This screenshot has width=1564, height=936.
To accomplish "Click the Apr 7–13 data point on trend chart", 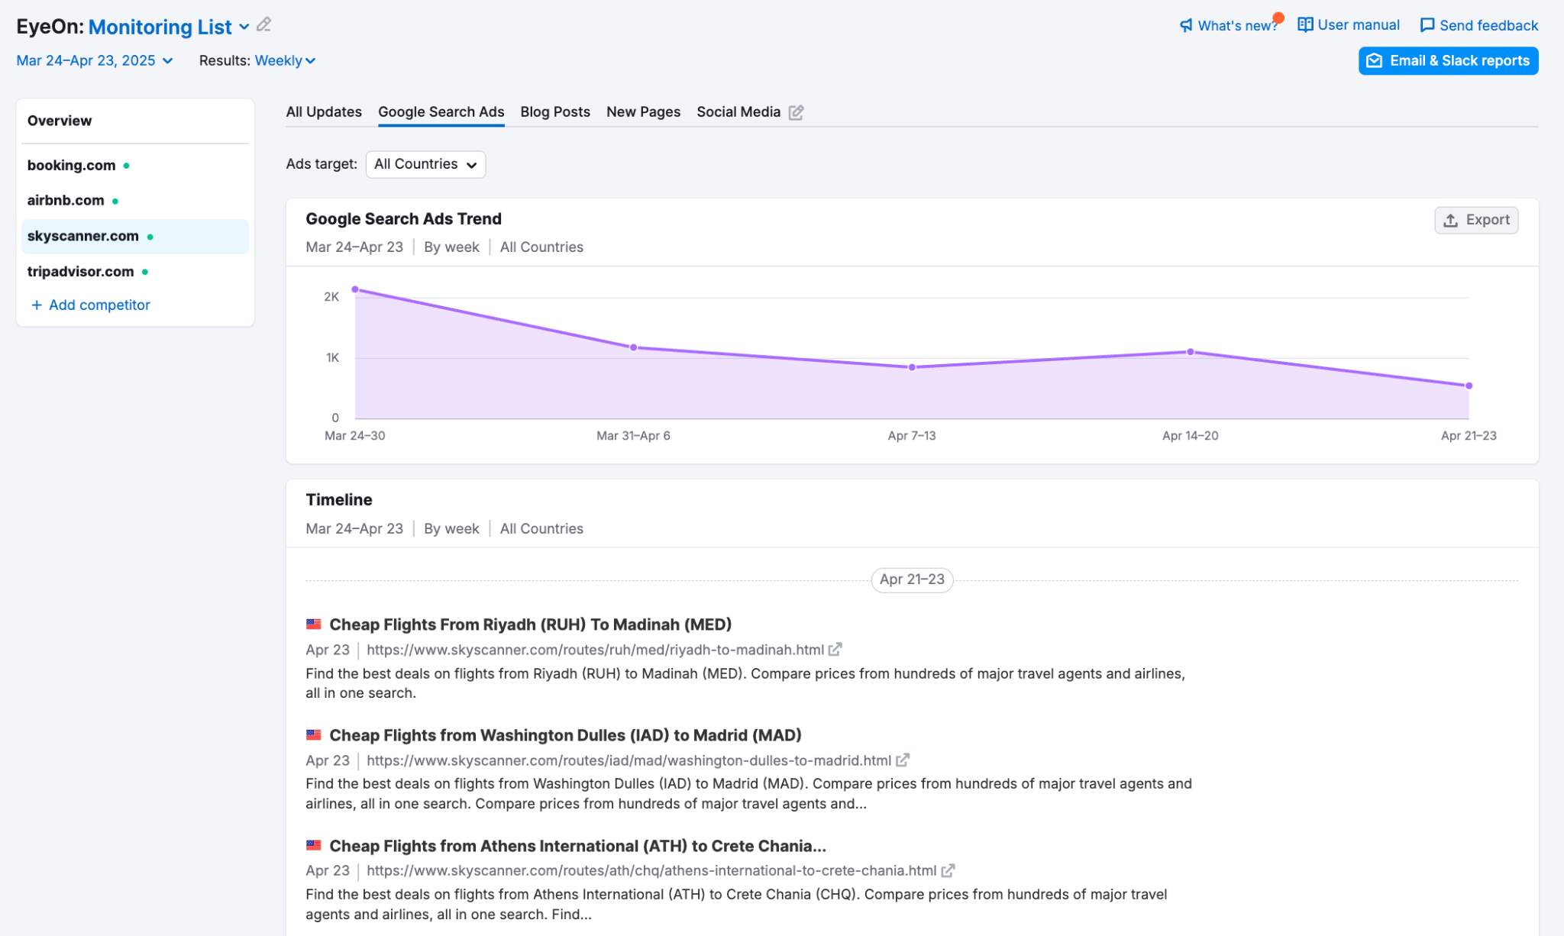I will point(912,367).
